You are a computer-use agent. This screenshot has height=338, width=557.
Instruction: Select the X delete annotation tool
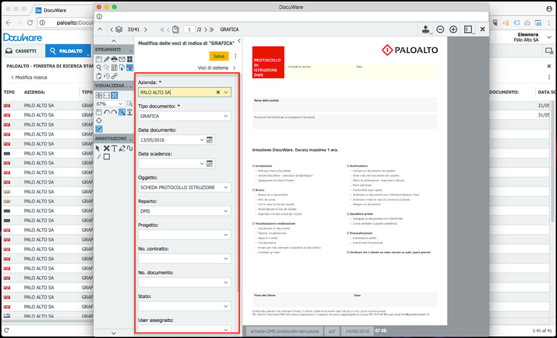pos(106,149)
